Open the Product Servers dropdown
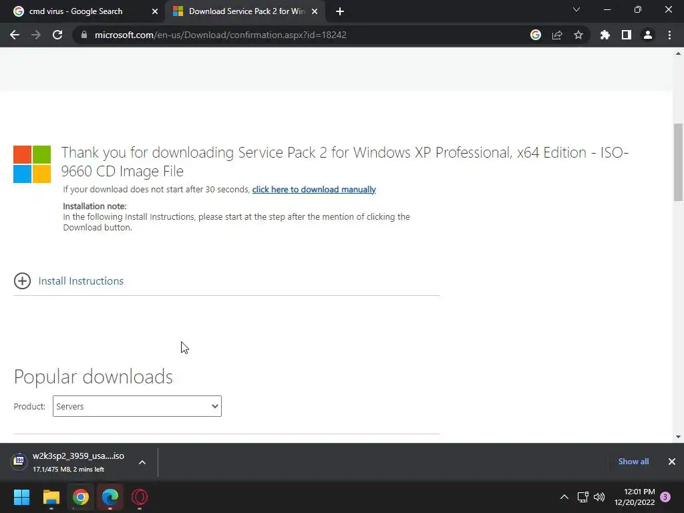The height and width of the screenshot is (513, 684). (137, 406)
